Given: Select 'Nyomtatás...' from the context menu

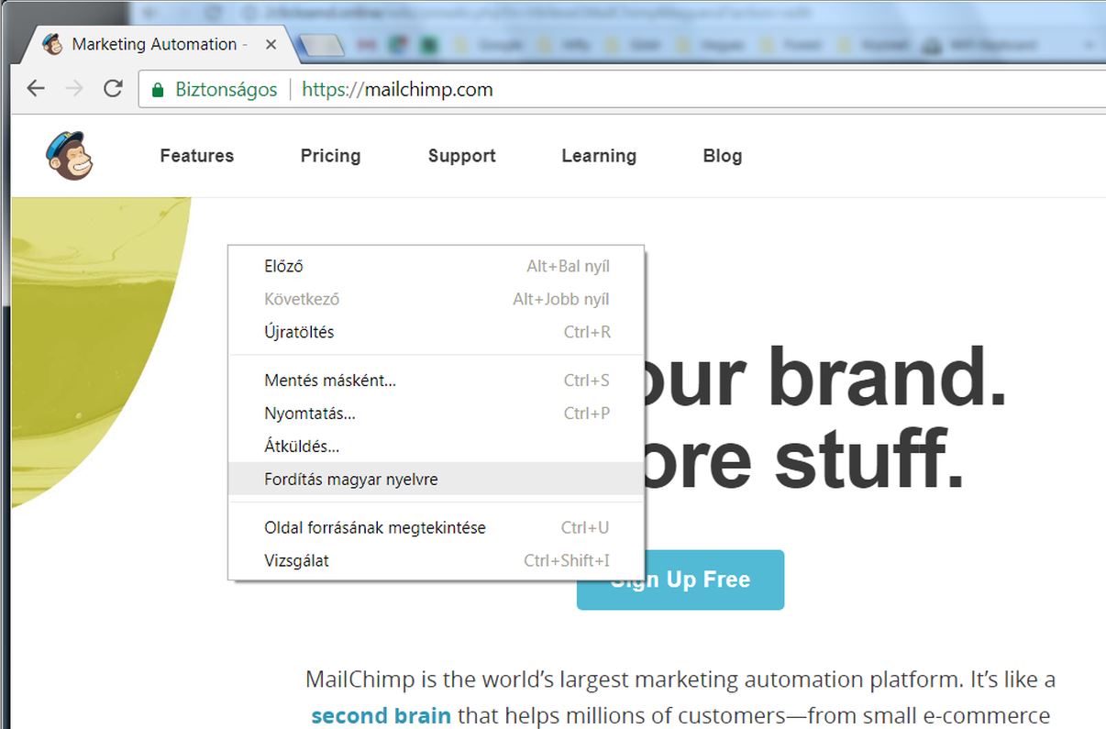Looking at the screenshot, I should (x=309, y=414).
